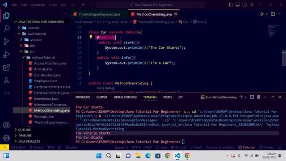Image resolution: width=286 pixels, height=161 pixels.
Task: Close the terminal panel
Action: pyautogui.click(x=280, y=97)
